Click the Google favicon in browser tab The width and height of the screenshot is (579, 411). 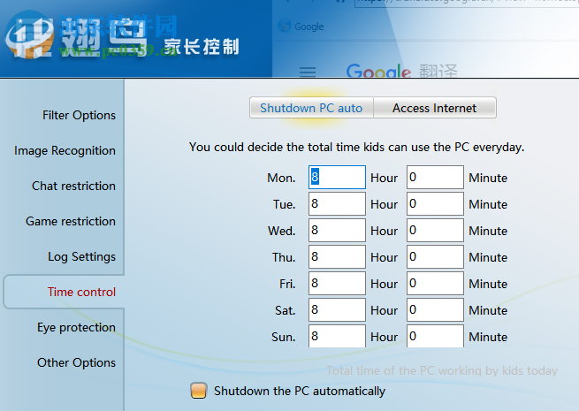(286, 27)
